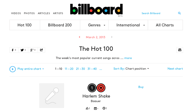The image size is (189, 112).
Task: Open the Hot 100 tab
Action: click(25, 25)
